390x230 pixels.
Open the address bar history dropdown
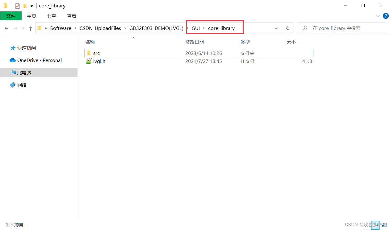coord(276,28)
